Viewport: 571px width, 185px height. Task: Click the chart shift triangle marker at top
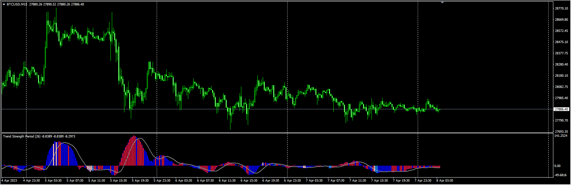442,2
